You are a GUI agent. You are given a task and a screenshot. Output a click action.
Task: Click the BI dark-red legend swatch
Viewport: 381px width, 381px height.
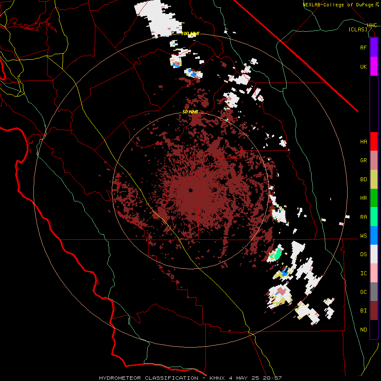(x=374, y=311)
